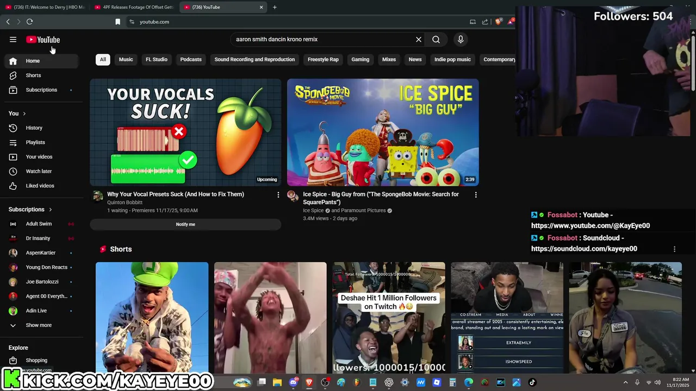Screen dimensions: 696x391
Task: Open site settings icon in address bar
Action: pos(132,22)
